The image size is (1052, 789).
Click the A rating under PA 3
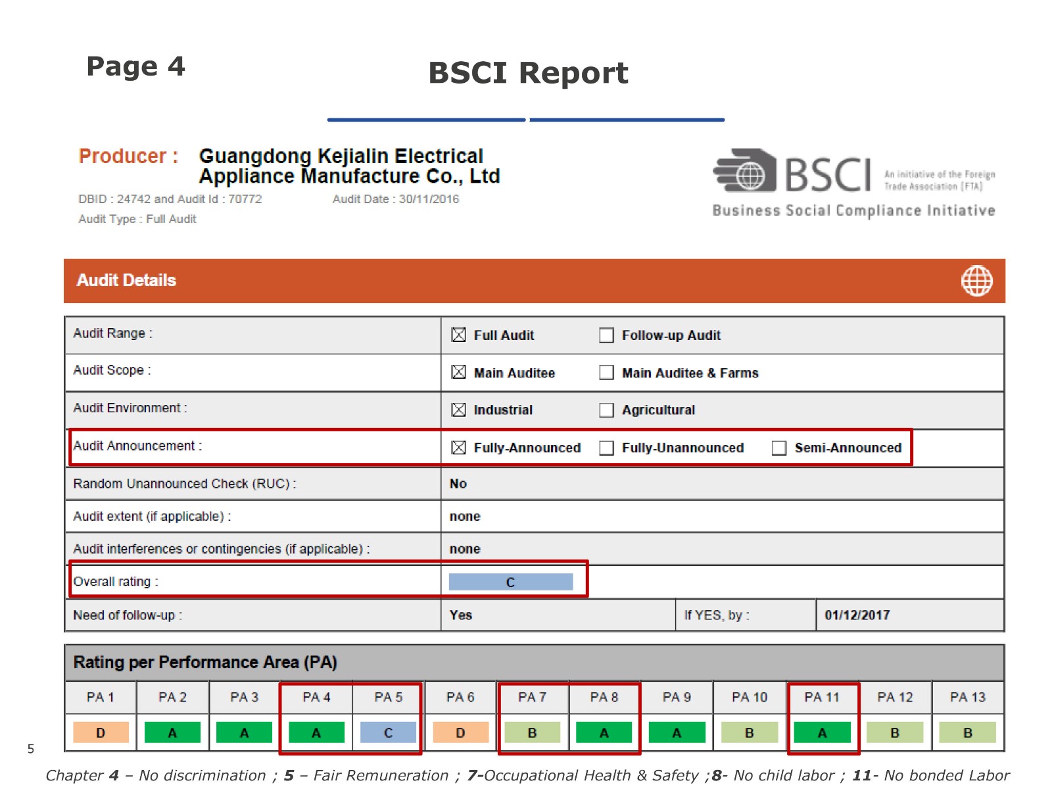pos(244,732)
